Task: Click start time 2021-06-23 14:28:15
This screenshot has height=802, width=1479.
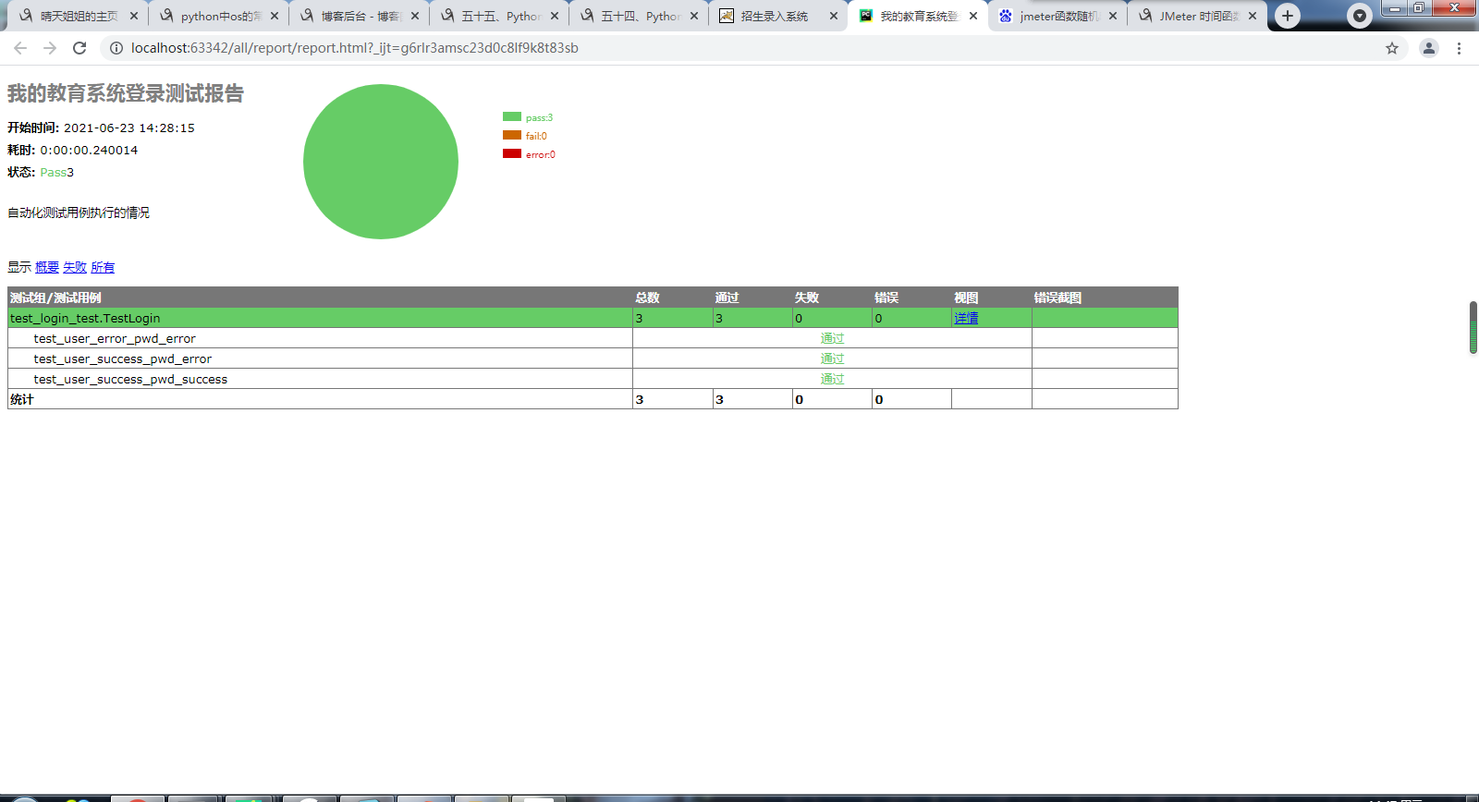Action: [x=129, y=128]
